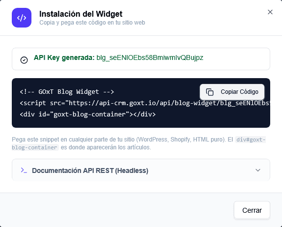The image size is (282, 227).
Task: Click the GOxT Blog Widget comment line
Action: [67, 92]
